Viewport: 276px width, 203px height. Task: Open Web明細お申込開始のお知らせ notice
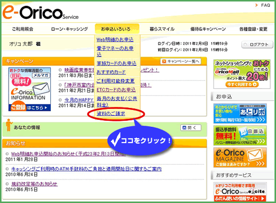(x=69, y=154)
